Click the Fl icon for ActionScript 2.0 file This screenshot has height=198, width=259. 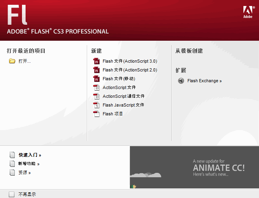(x=96, y=70)
